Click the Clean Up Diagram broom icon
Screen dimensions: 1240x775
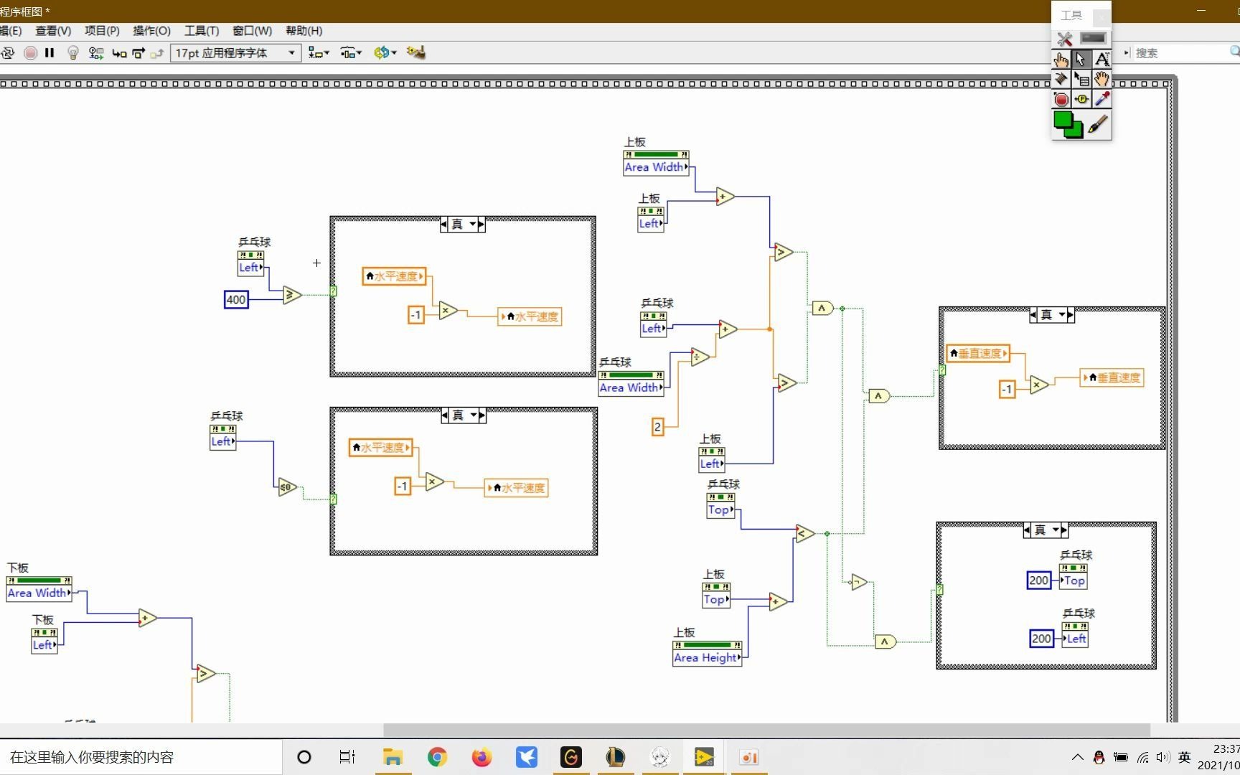pyautogui.click(x=416, y=52)
